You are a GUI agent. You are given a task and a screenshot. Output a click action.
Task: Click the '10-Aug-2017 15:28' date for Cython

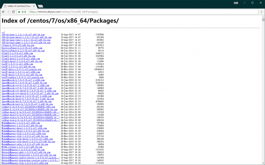point(71,45)
